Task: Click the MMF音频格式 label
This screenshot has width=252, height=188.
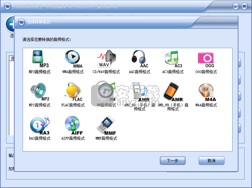Action: pos(106,138)
